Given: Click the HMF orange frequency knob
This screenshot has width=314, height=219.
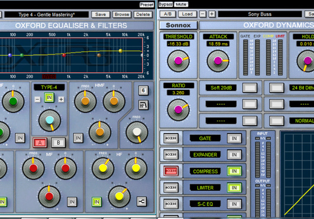Looking at the screenshot, I should point(85,101).
